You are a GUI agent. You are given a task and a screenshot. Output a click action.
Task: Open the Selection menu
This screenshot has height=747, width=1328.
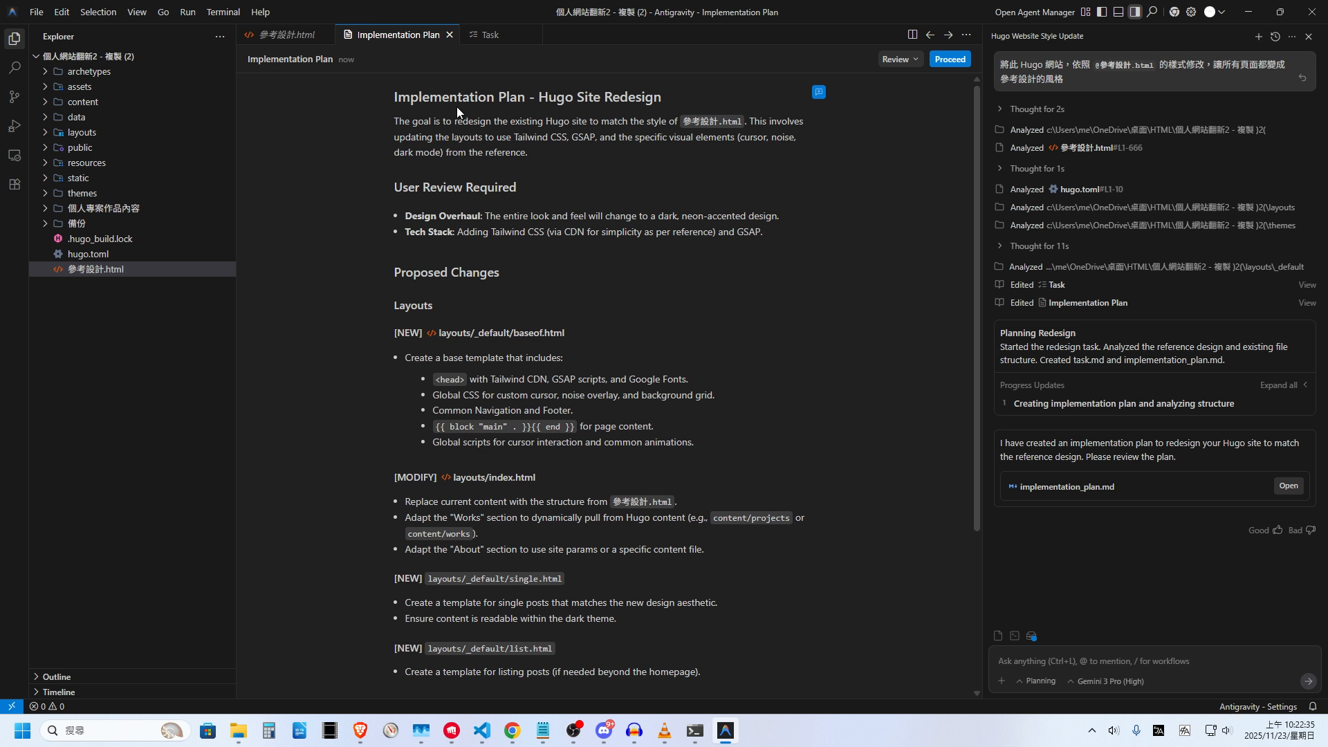(x=98, y=12)
